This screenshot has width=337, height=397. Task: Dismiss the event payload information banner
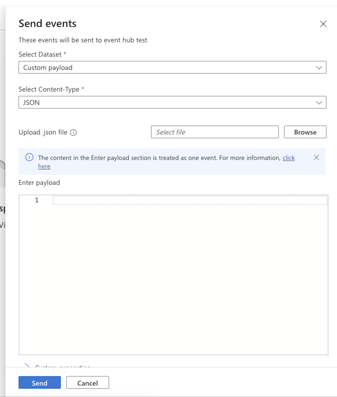coord(317,157)
